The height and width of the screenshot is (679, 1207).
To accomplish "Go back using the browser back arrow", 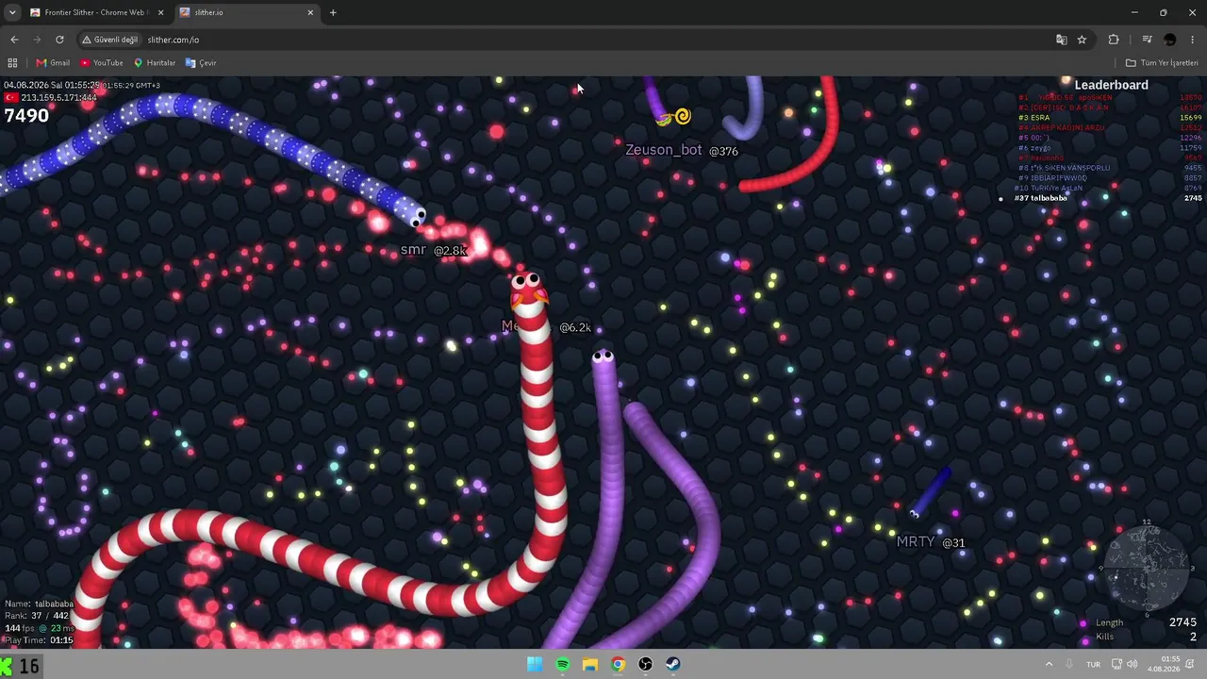I will (x=14, y=40).
